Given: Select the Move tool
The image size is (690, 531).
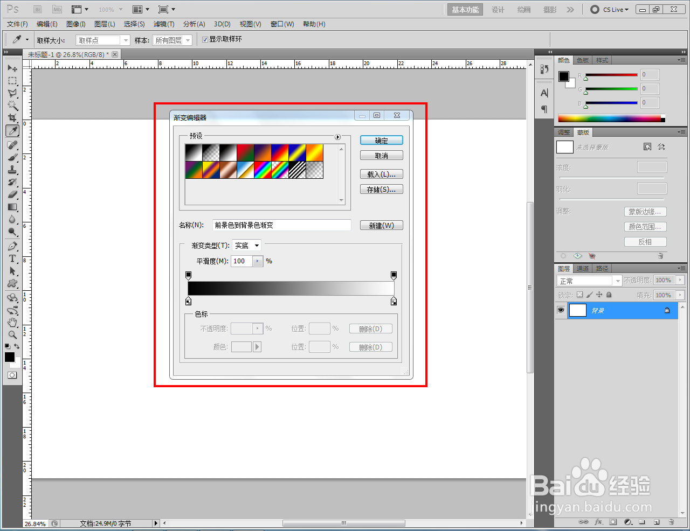Looking at the screenshot, I should tap(12, 68).
